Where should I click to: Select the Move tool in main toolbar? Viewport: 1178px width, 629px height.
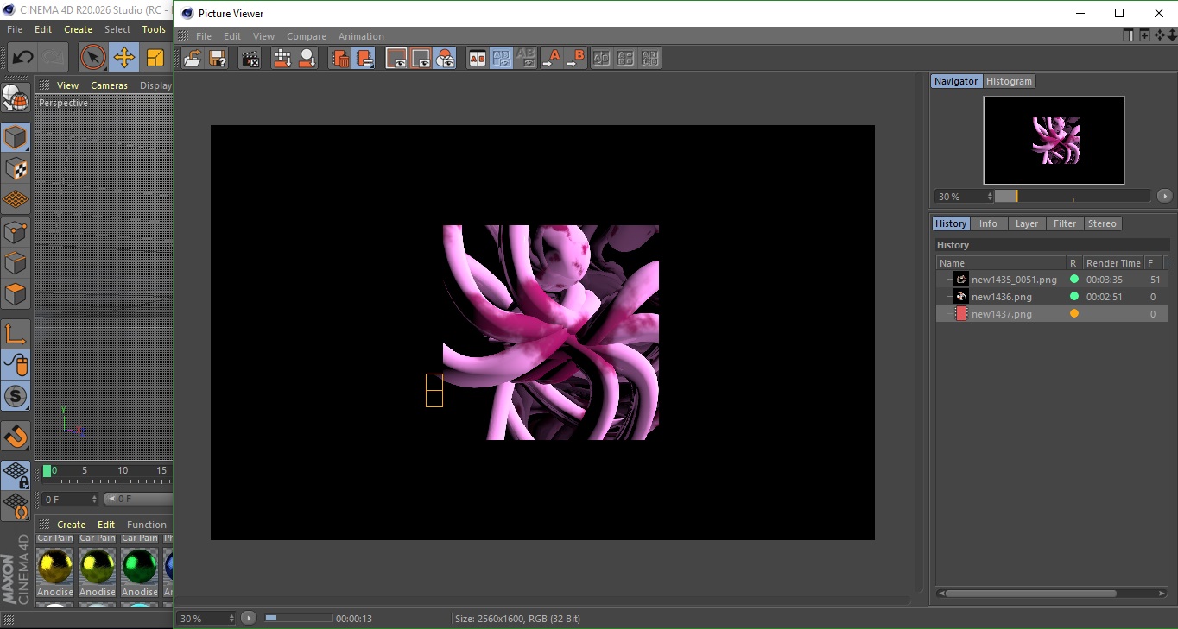tap(124, 58)
